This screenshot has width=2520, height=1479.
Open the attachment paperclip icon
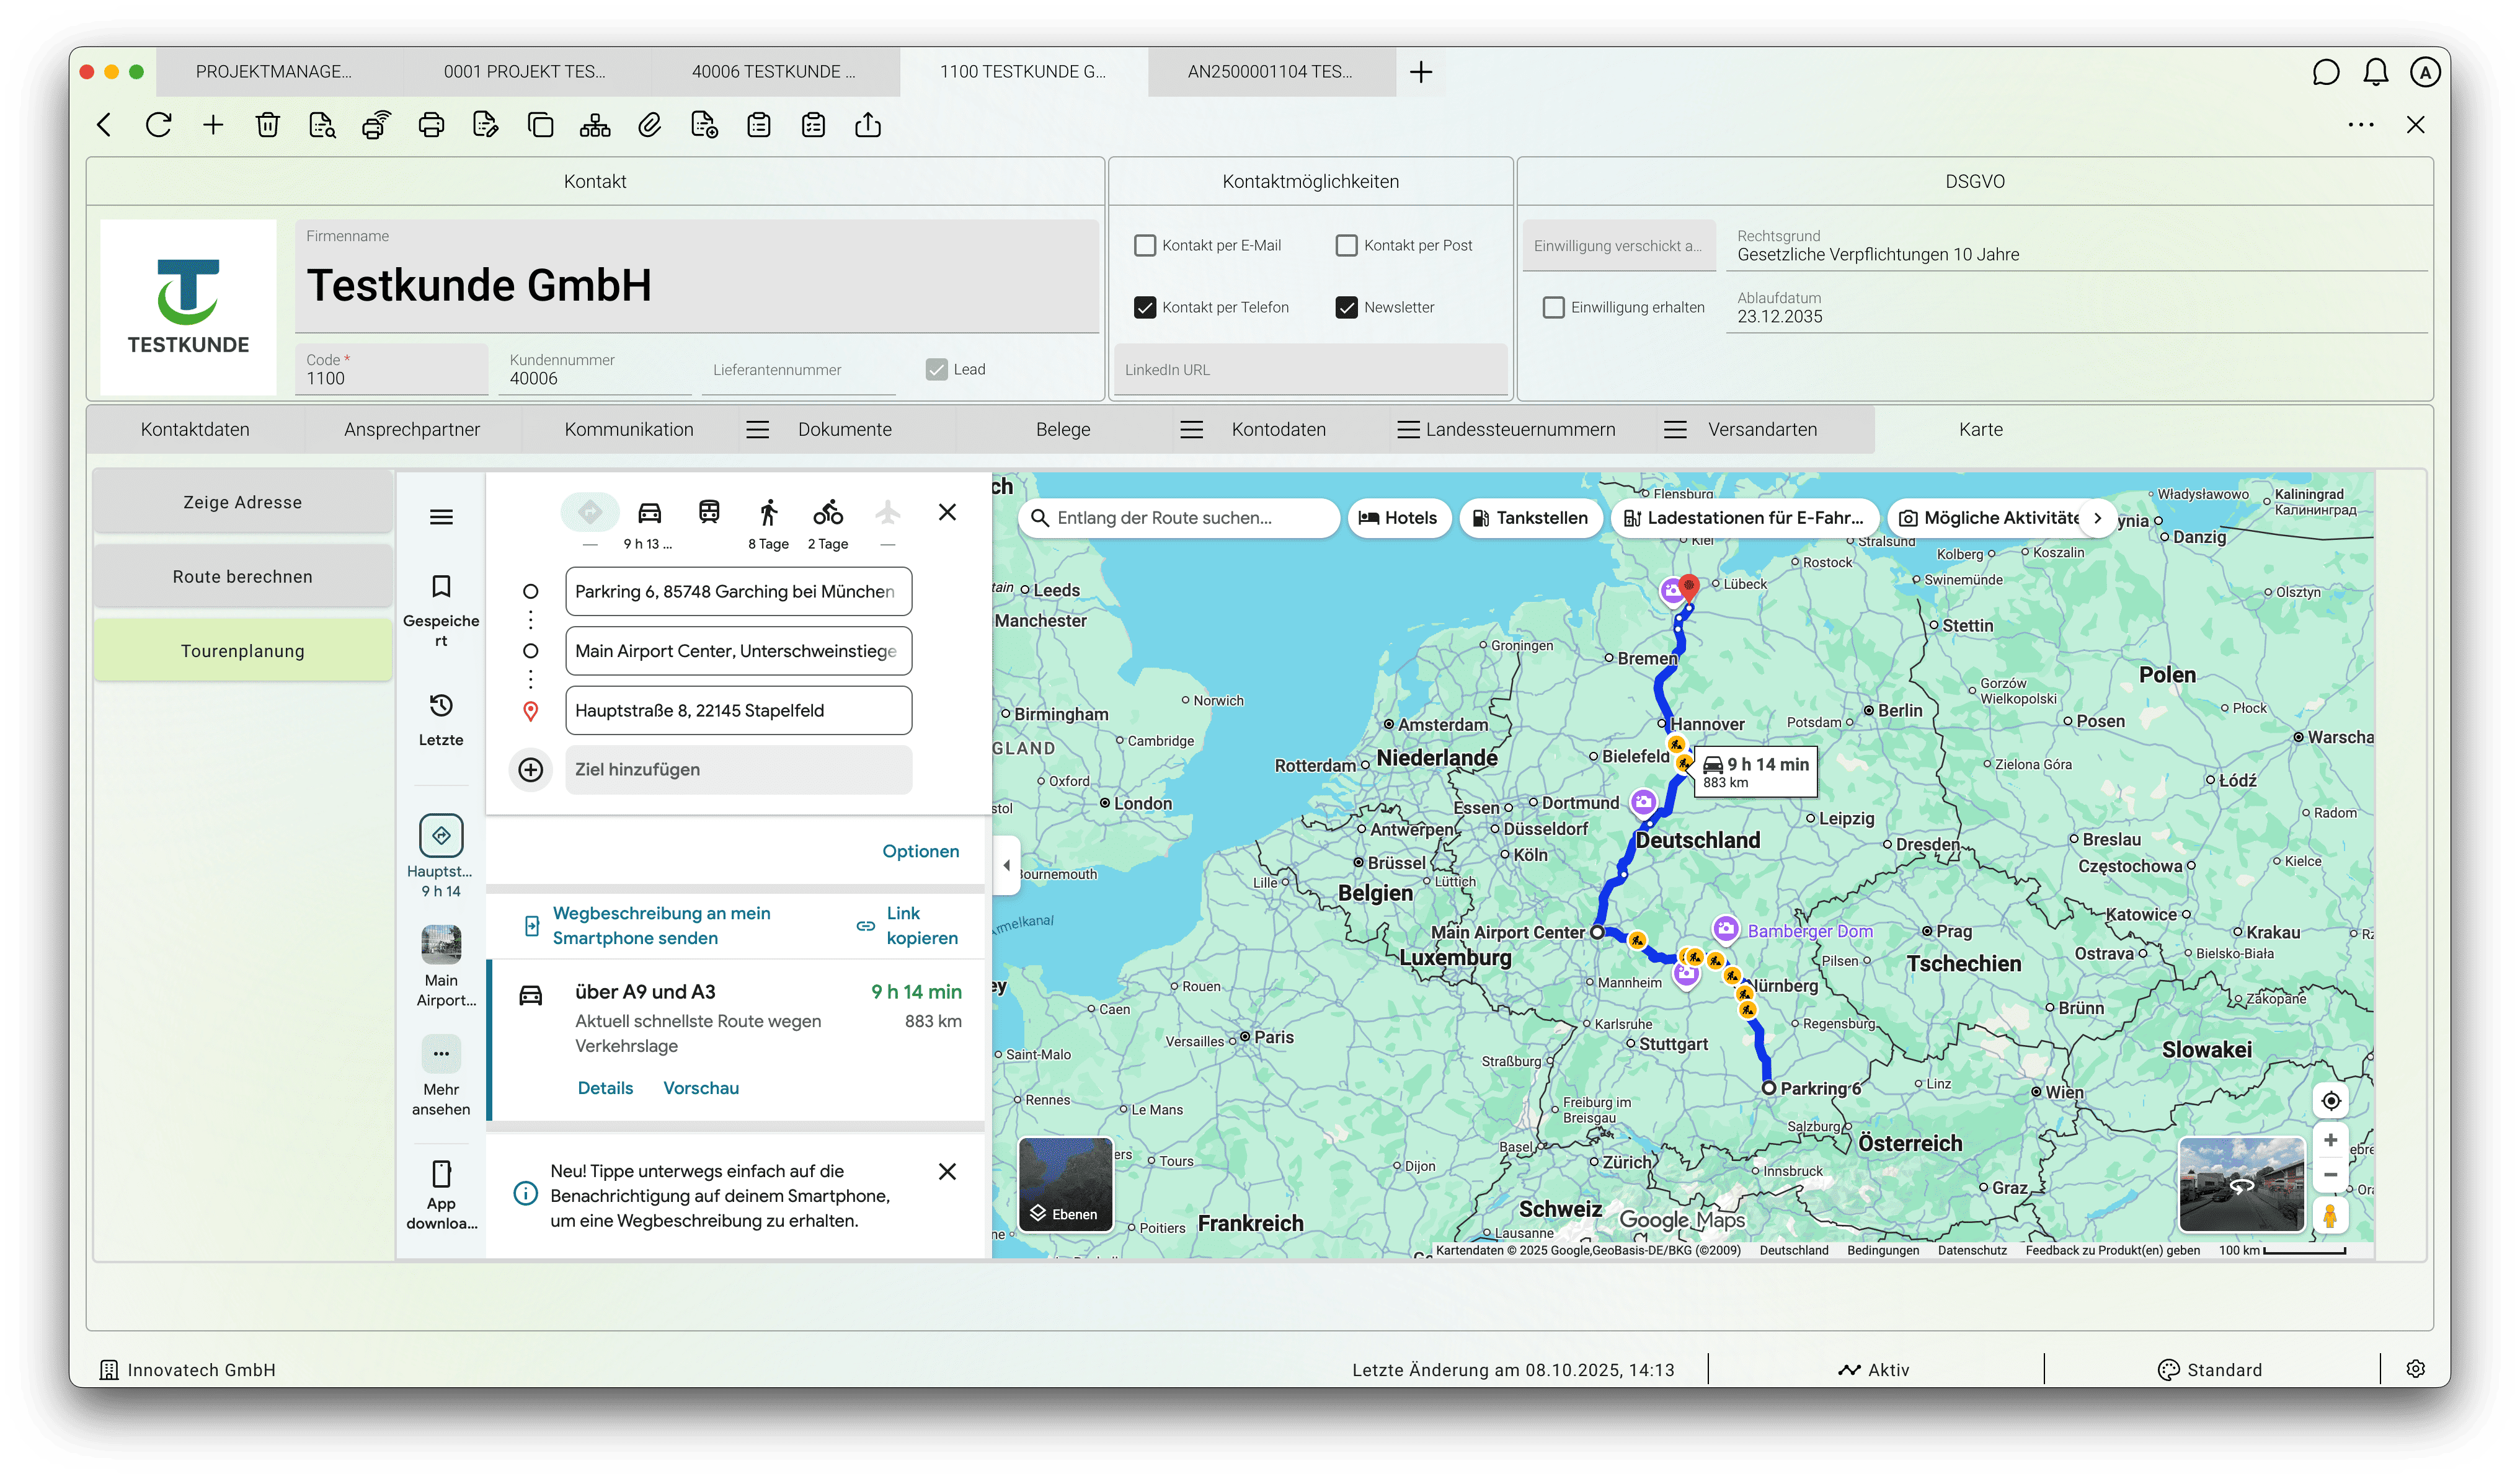click(x=650, y=125)
